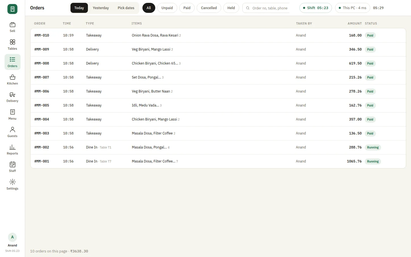This screenshot has width=411, height=257.
Task: Go to Tables in the sidebar
Action: click(x=12, y=45)
